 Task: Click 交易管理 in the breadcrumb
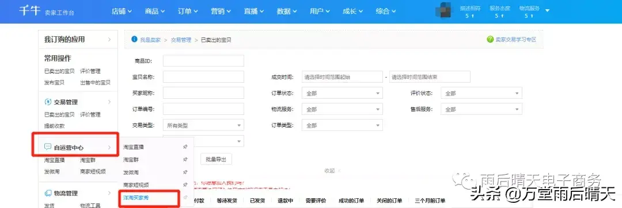[181, 40]
